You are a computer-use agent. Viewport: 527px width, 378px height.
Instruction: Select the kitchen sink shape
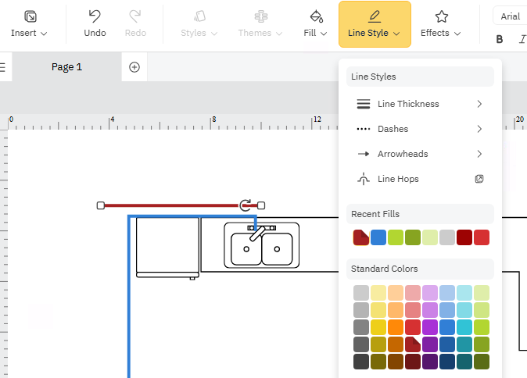click(261, 246)
